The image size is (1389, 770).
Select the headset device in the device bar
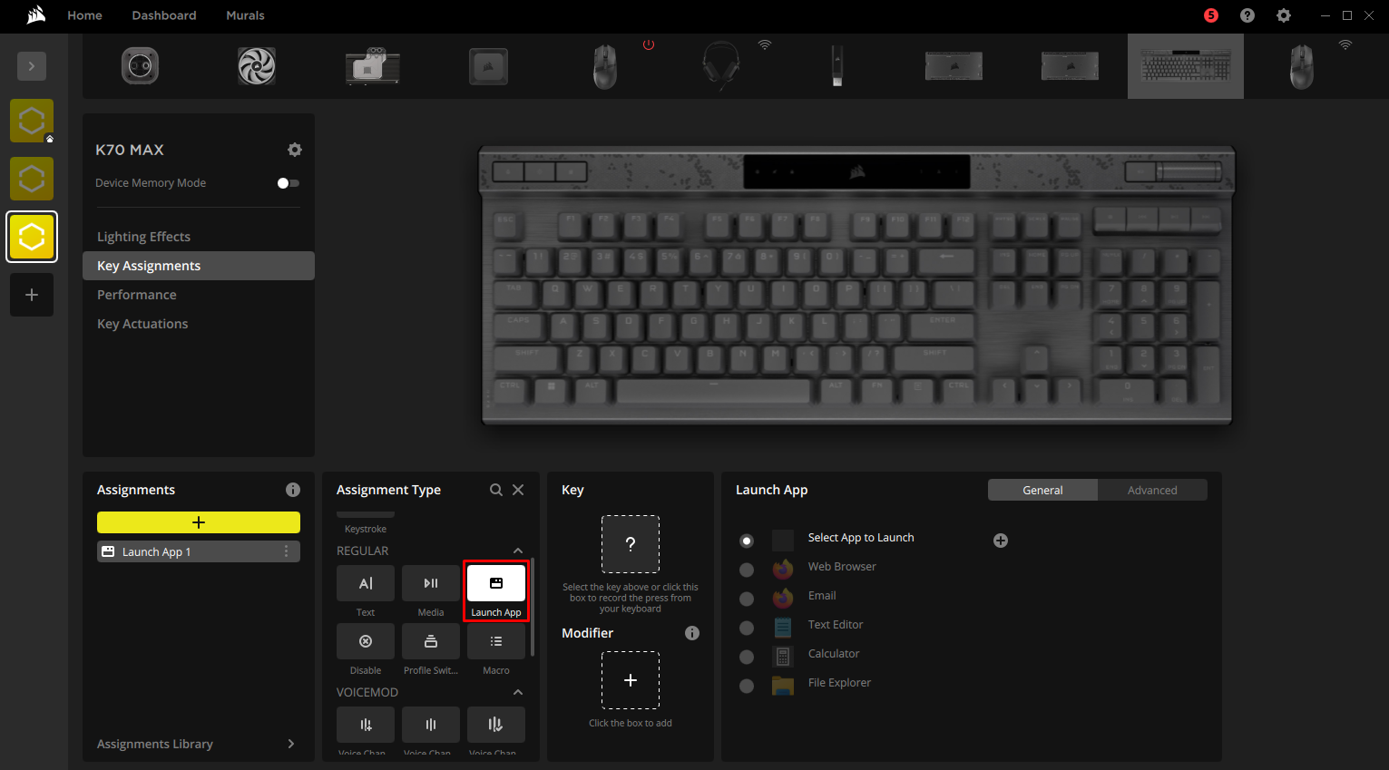point(720,65)
